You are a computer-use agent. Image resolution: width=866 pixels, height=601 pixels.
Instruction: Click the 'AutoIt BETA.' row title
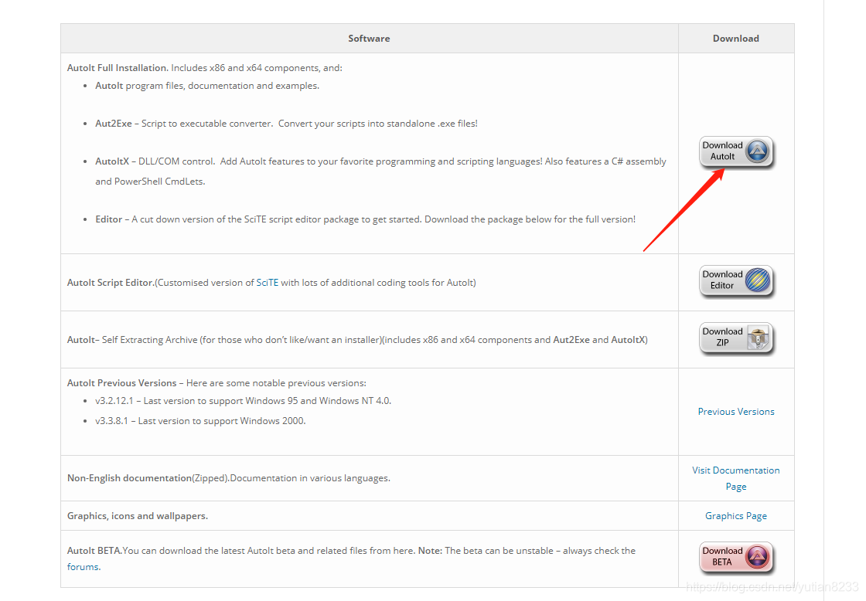[x=94, y=551]
